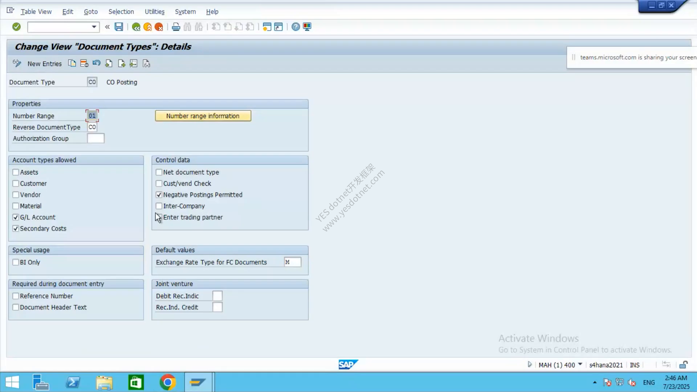This screenshot has width=697, height=392.
Task: Click the green Enter checkmark icon
Action: pos(16,26)
